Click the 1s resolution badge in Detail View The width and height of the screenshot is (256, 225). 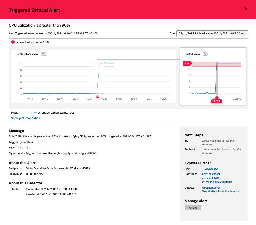click(x=205, y=54)
